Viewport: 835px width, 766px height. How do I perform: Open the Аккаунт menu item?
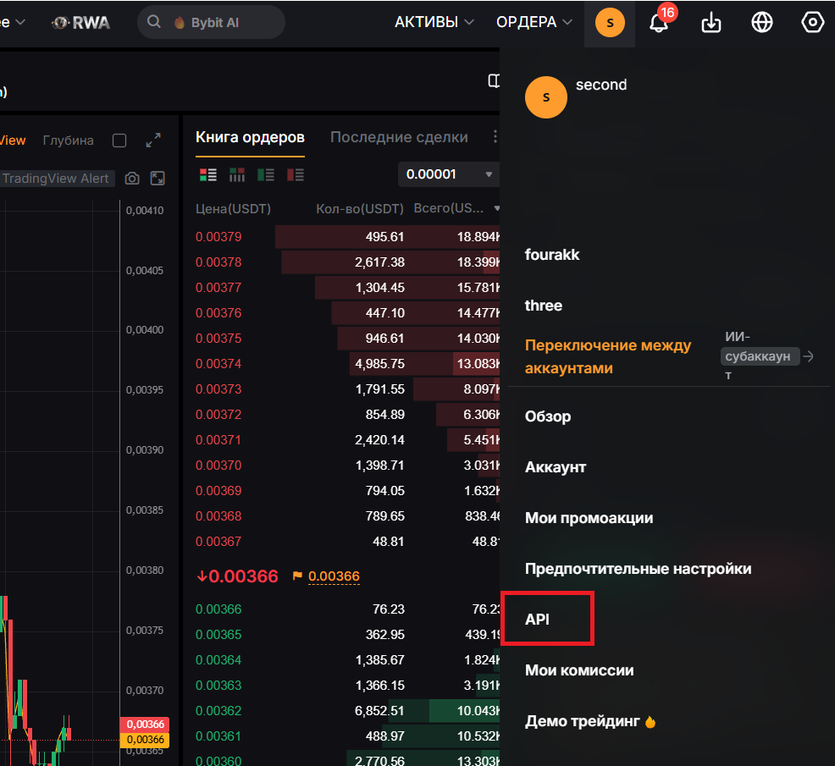(x=555, y=467)
